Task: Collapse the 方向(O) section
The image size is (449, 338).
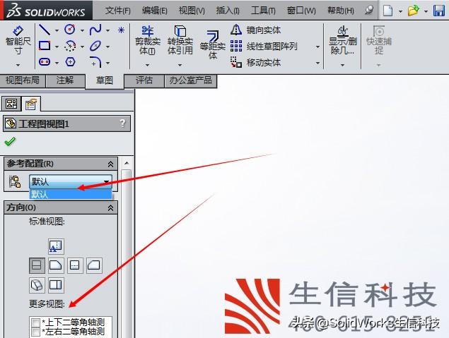Action: tap(110, 207)
